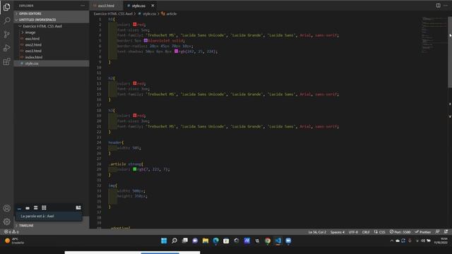Click CRLF end-of-line selector
Screen dimensions: 452x254
pyautogui.click(x=366, y=232)
